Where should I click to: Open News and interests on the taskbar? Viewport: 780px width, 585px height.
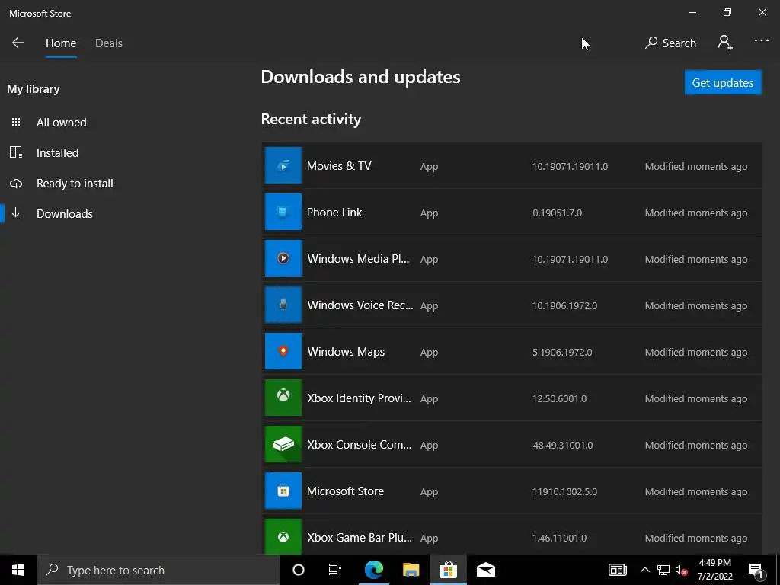(x=617, y=570)
